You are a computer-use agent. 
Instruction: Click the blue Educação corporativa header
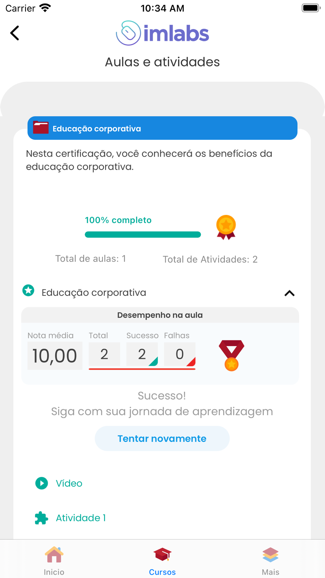click(162, 128)
